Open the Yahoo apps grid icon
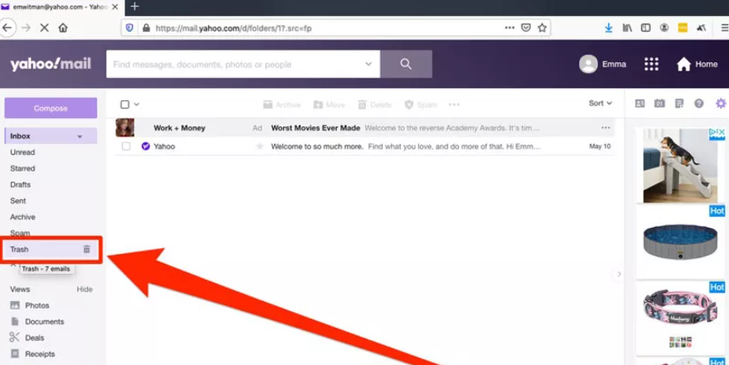729x365 pixels. (652, 64)
